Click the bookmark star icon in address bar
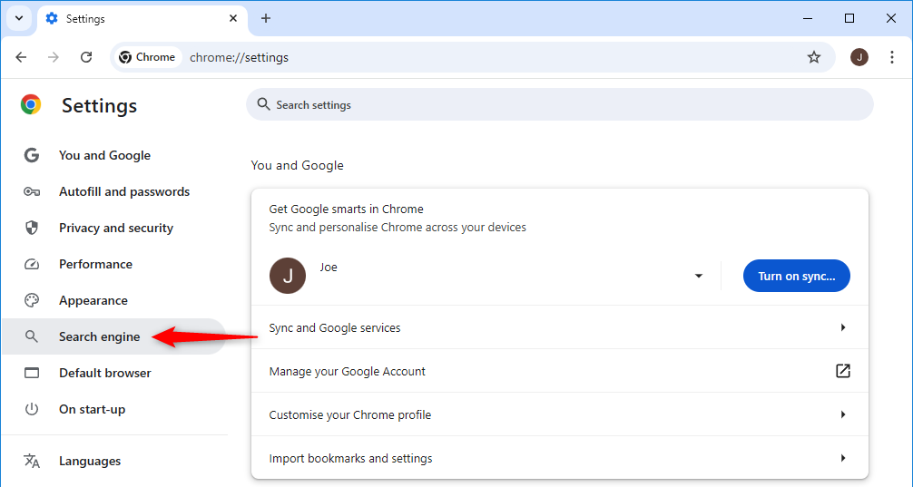The height and width of the screenshot is (487, 913). coord(813,57)
